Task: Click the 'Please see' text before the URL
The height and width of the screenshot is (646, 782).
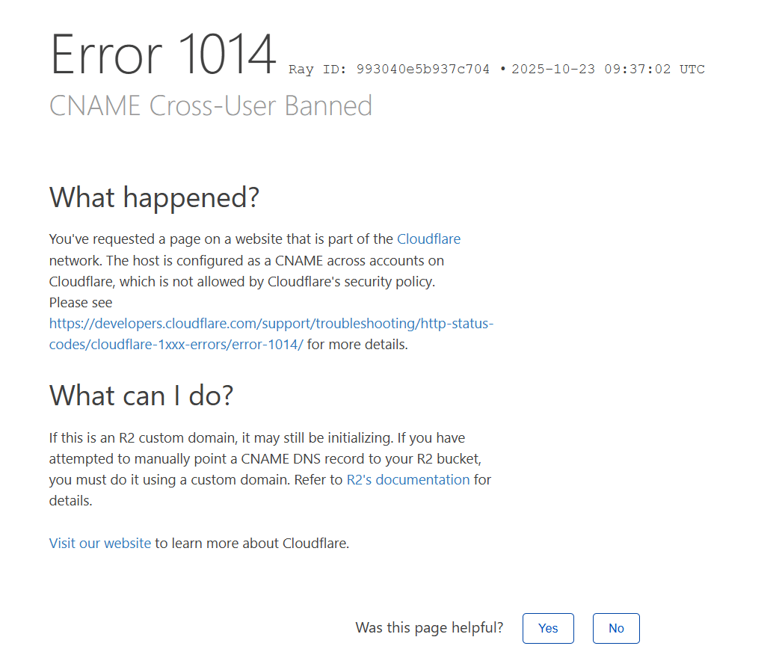Action: coord(81,303)
